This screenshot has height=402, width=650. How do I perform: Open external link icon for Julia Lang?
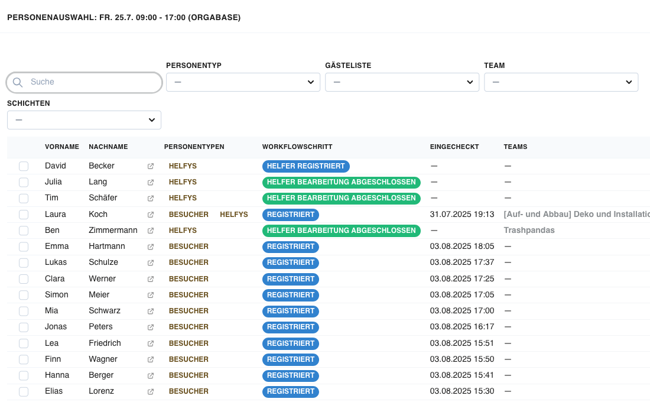151,183
